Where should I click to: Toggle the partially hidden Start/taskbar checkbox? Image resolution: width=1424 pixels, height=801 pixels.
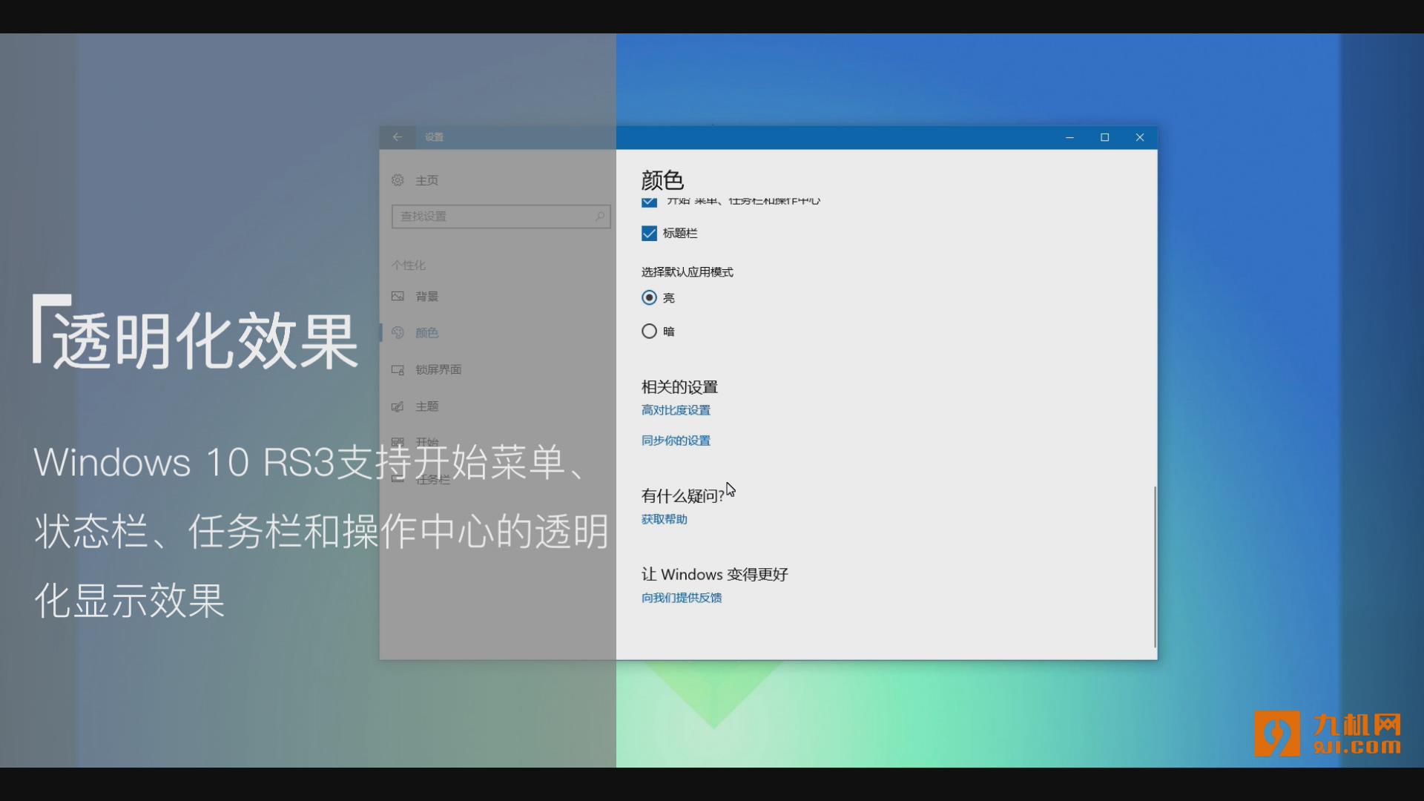(649, 202)
